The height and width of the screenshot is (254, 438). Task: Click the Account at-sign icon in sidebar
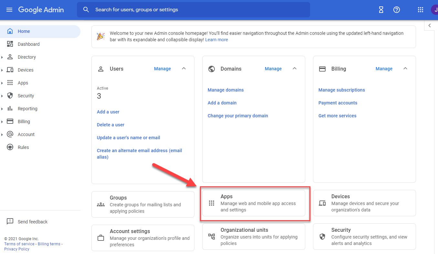click(x=10, y=134)
